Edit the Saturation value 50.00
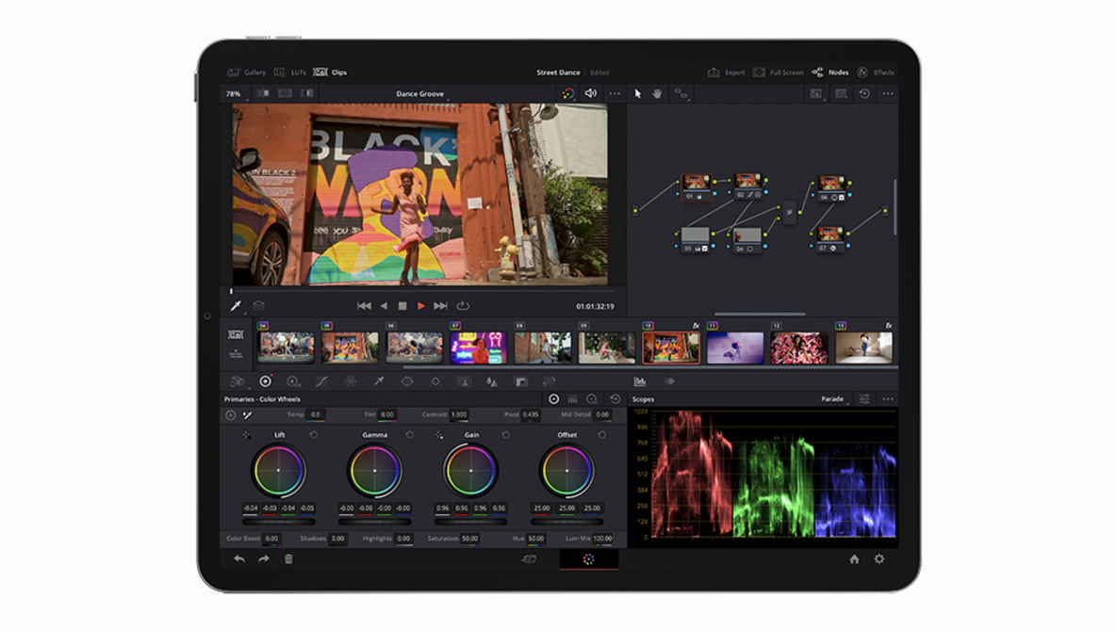This screenshot has width=1117, height=631. pos(469,539)
